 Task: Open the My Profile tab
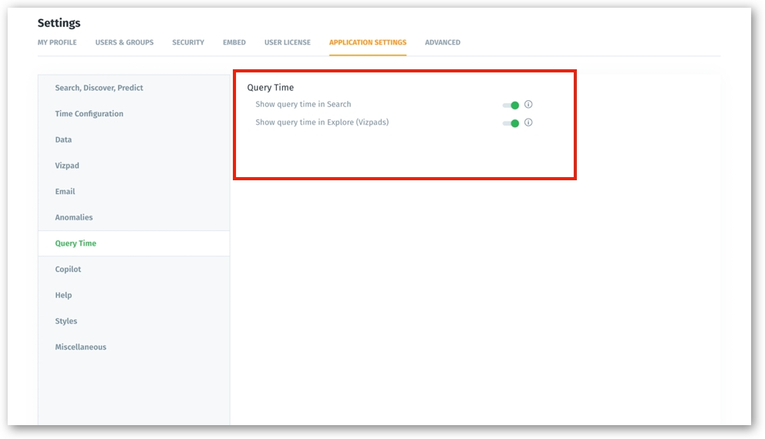click(57, 42)
